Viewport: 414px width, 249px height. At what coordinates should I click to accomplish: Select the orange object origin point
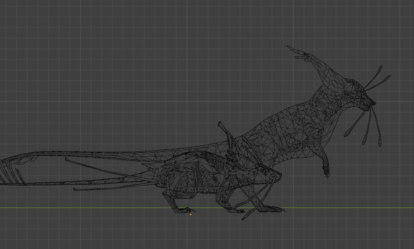pyautogui.click(x=191, y=214)
